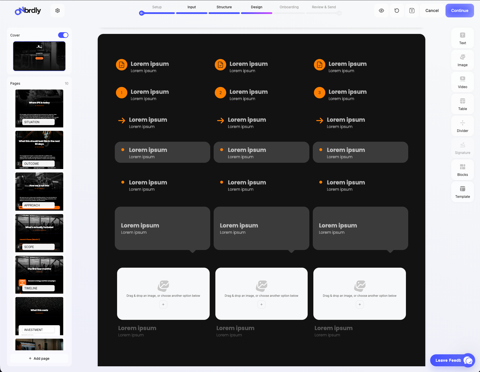Click Add page button
This screenshot has height=372, width=480.
(x=39, y=358)
